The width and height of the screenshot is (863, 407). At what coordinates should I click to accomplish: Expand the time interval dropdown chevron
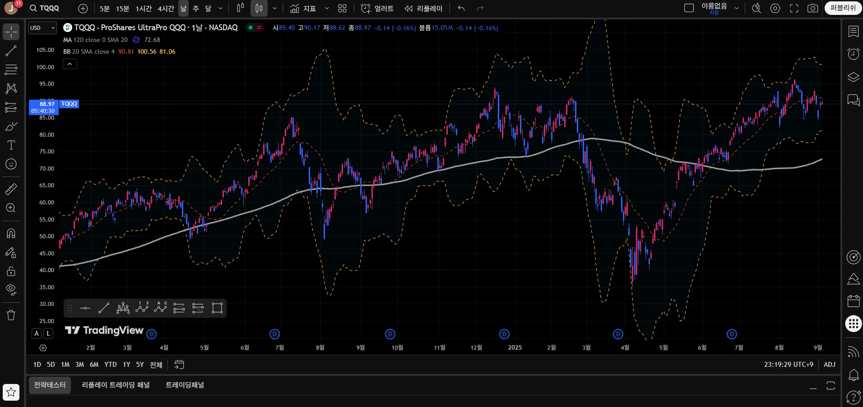click(220, 9)
